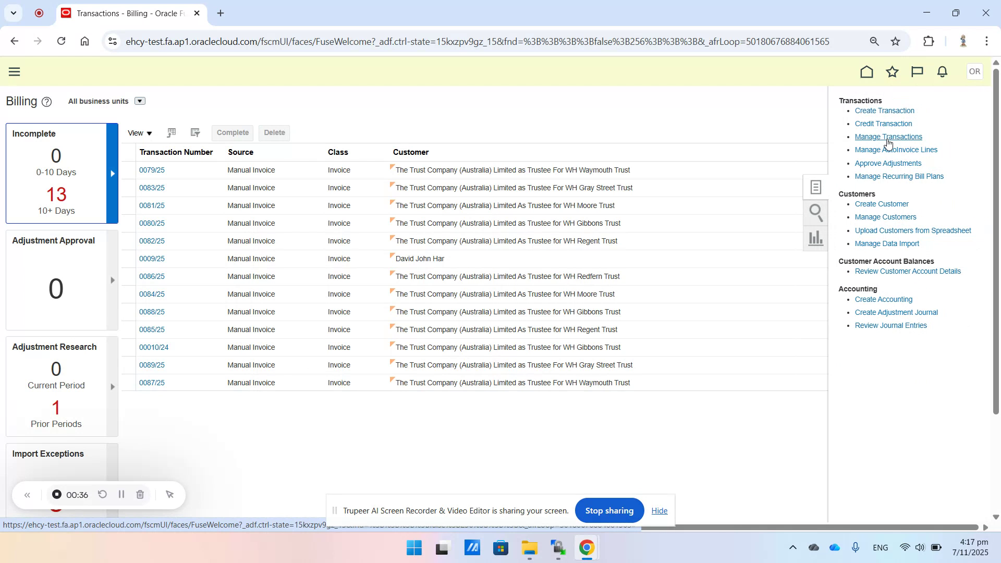Click the Complete button

[233, 132]
